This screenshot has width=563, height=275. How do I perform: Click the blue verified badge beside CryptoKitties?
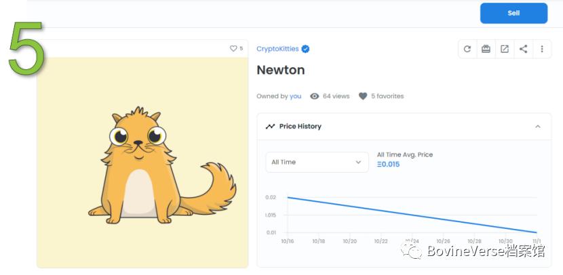[306, 49]
